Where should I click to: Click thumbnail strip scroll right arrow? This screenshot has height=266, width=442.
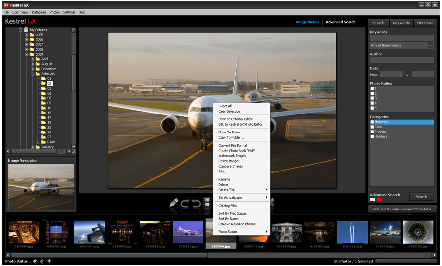click(x=434, y=255)
